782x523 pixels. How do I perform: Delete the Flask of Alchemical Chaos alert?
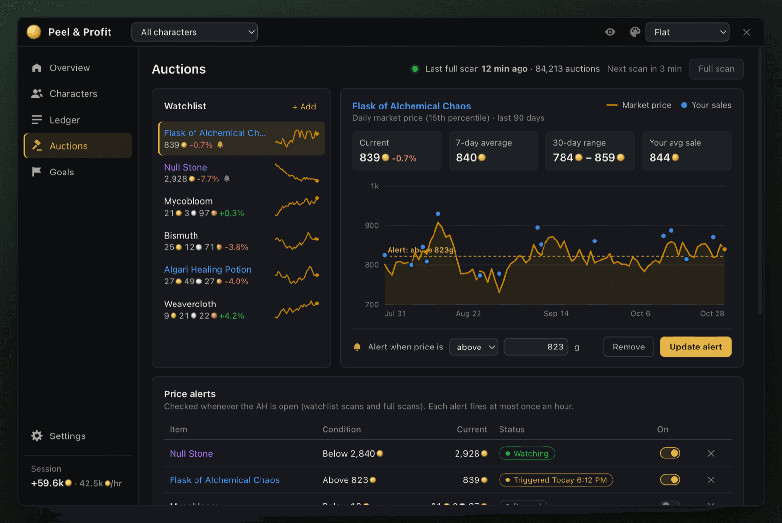[x=711, y=480]
